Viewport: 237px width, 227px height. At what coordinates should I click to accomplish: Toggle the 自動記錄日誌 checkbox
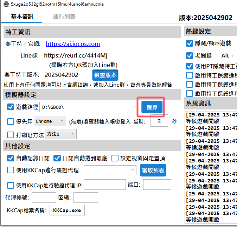pyautogui.click(x=11, y=158)
